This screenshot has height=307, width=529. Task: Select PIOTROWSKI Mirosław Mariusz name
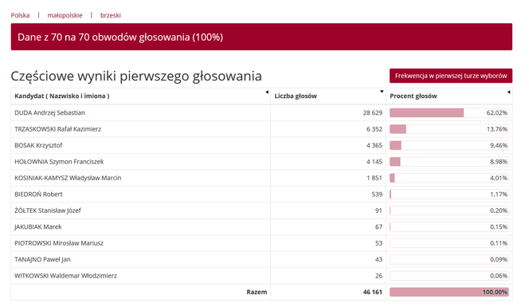[x=59, y=243]
